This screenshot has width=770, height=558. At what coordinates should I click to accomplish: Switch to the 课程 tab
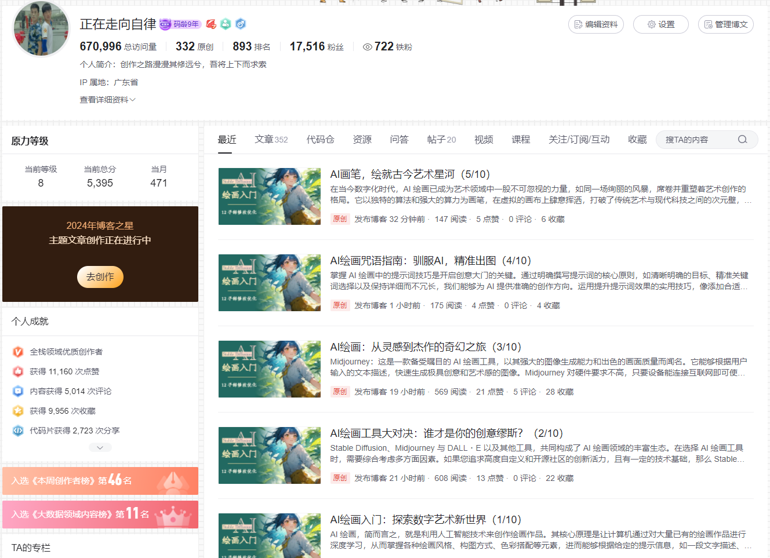(521, 140)
